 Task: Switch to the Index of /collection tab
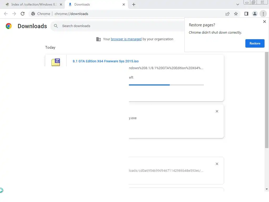[x=32, y=4]
